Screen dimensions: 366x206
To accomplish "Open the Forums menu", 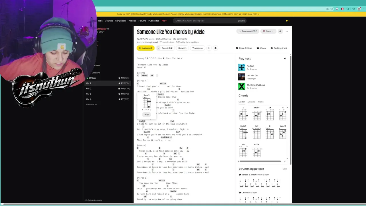I will click(142, 21).
